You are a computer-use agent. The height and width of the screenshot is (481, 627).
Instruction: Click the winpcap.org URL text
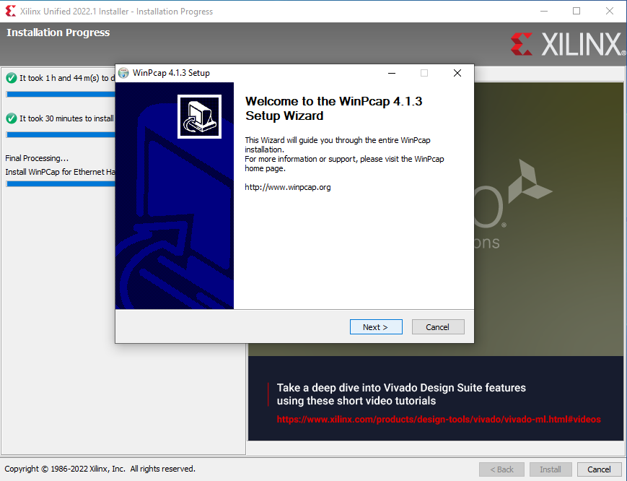(x=287, y=187)
